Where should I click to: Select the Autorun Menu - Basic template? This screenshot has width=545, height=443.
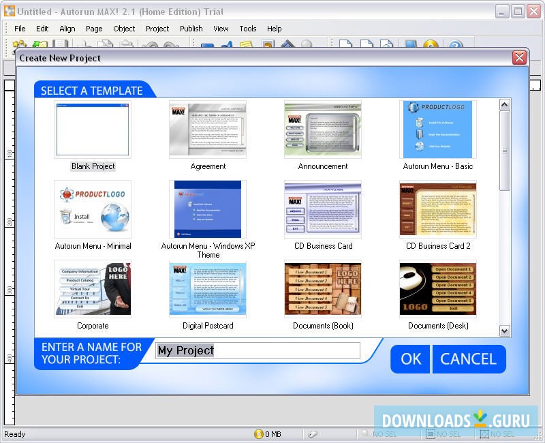tap(438, 129)
